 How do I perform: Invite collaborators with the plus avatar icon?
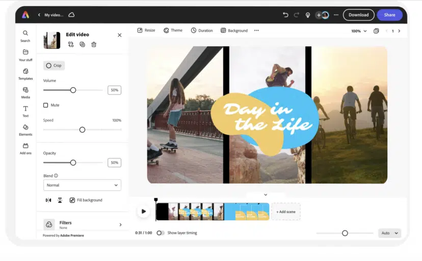tap(319, 15)
